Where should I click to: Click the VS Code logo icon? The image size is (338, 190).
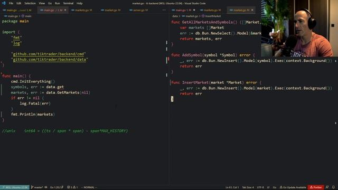(4, 3)
